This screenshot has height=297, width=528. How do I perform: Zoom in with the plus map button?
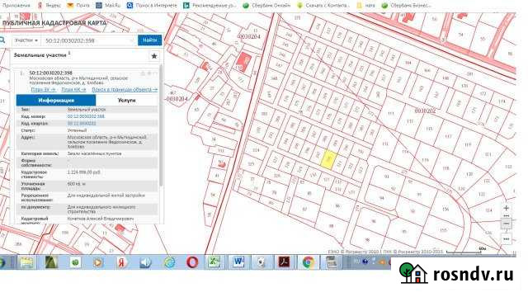[506, 209]
